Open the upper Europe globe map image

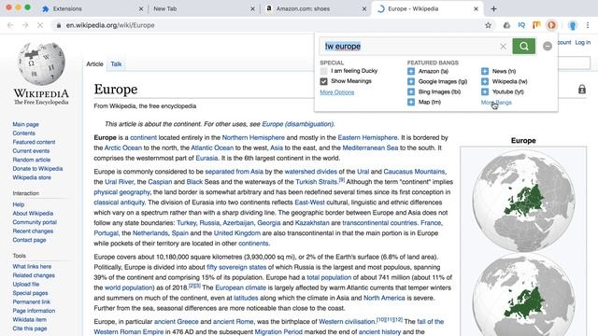click(x=523, y=201)
